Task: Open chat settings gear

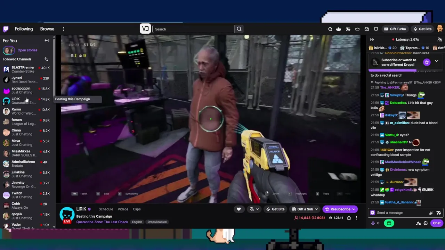Action: [426, 223]
